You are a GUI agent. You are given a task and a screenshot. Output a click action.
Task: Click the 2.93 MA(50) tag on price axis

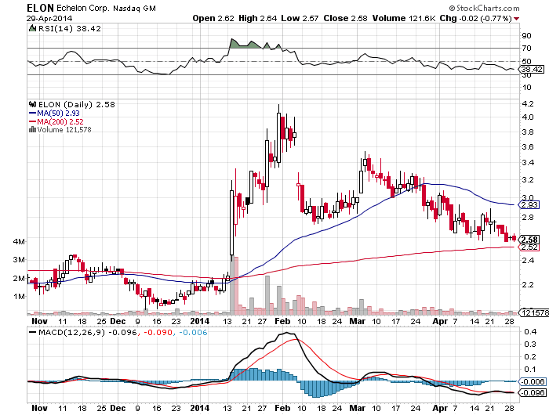tap(529, 204)
